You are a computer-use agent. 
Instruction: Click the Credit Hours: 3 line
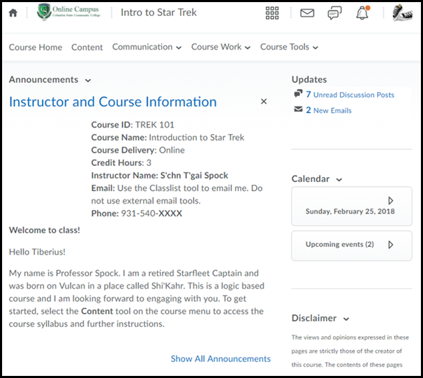[121, 163]
